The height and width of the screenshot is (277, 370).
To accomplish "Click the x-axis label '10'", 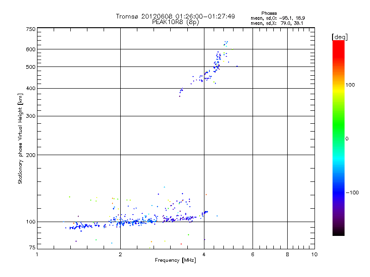I will [314, 254].
